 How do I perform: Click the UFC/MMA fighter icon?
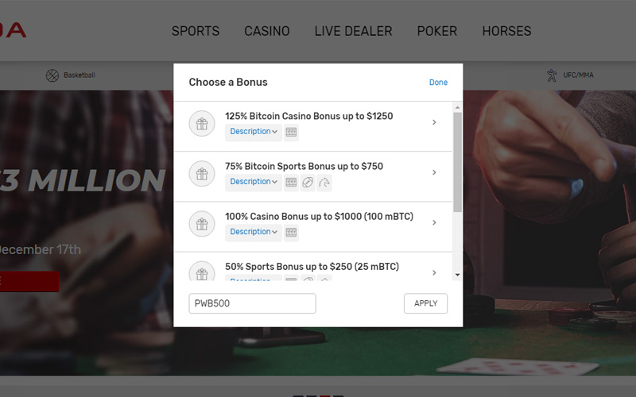(552, 75)
